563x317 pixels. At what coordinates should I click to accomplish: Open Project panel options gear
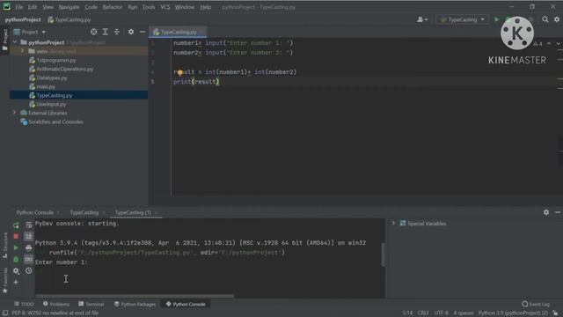click(131, 32)
